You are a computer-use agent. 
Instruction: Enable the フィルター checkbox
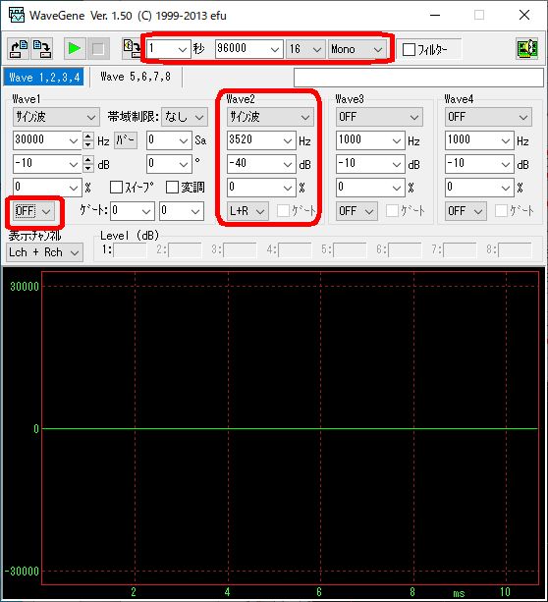[409, 49]
